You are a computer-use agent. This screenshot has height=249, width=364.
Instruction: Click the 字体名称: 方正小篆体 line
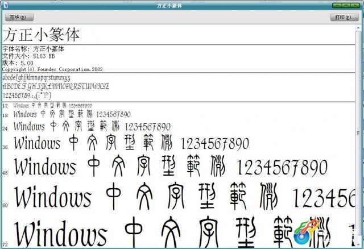(33, 49)
